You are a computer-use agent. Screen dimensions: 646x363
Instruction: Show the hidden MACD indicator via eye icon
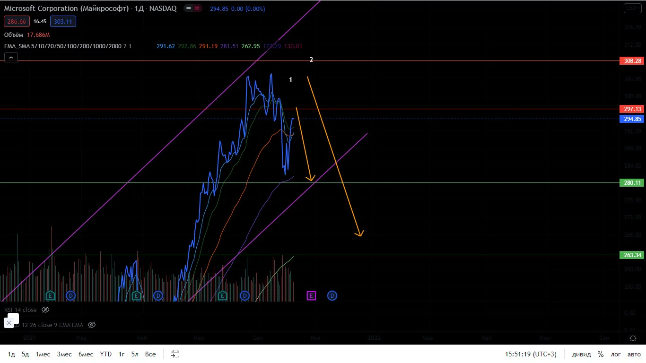(92, 325)
